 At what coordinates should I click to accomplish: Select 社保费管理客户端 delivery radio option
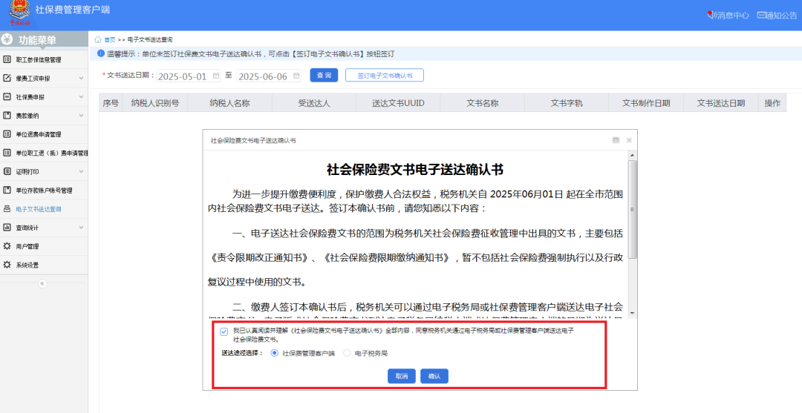point(275,354)
